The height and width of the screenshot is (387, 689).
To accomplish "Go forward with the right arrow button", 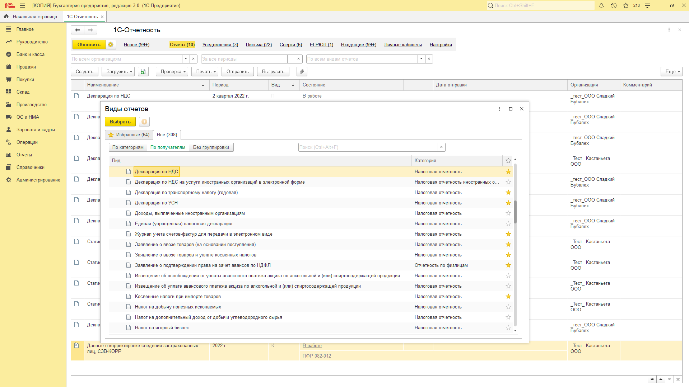I will [90, 30].
